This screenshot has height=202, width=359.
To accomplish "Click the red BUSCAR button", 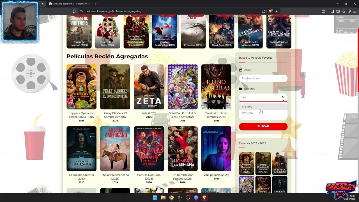I will tap(263, 126).
